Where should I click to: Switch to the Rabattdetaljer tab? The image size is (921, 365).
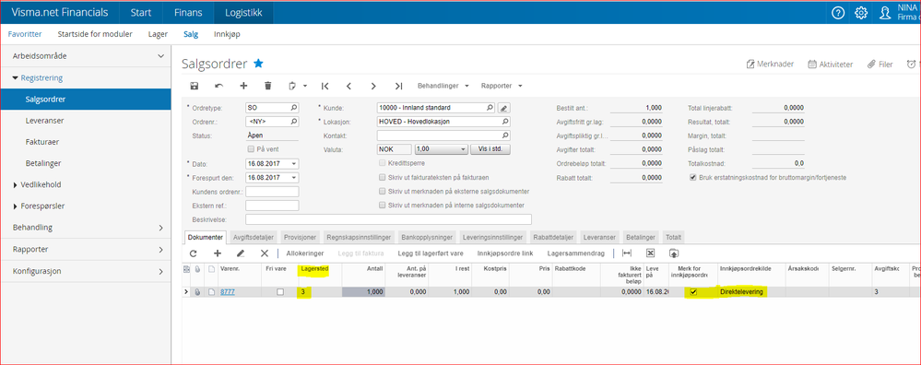(553, 238)
